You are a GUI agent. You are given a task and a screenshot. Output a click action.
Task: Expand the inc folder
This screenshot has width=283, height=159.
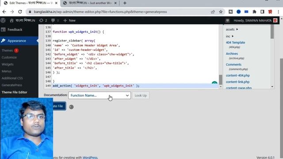(x=229, y=36)
